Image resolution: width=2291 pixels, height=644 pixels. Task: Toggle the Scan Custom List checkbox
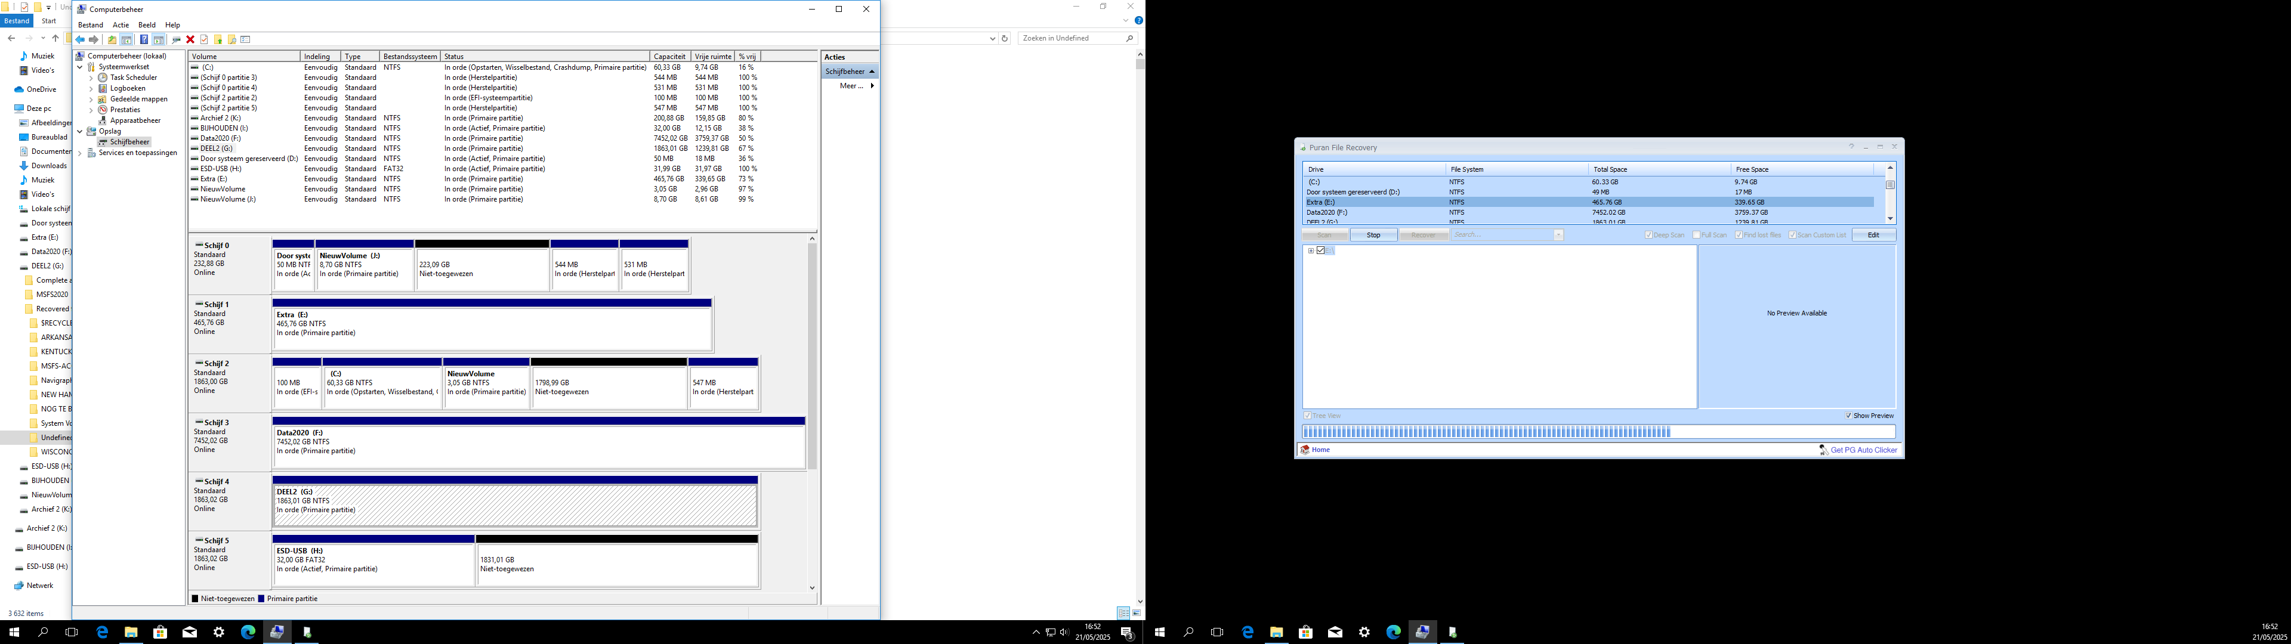tap(1792, 235)
